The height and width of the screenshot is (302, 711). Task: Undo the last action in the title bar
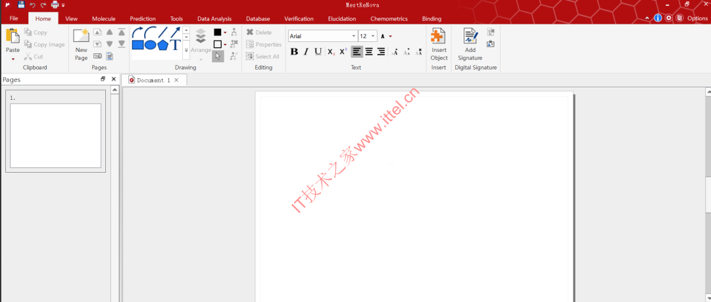[x=33, y=5]
